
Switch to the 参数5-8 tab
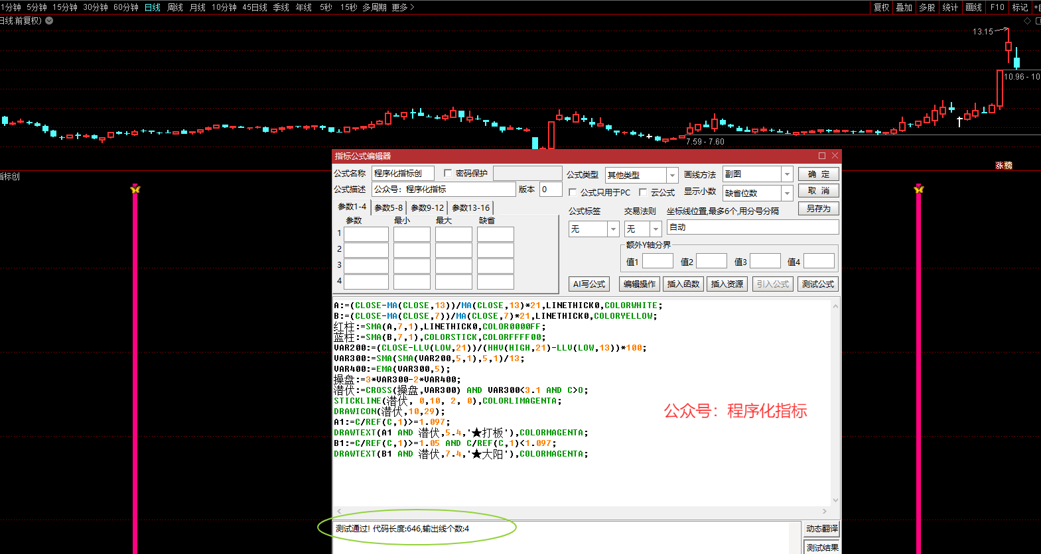point(388,208)
